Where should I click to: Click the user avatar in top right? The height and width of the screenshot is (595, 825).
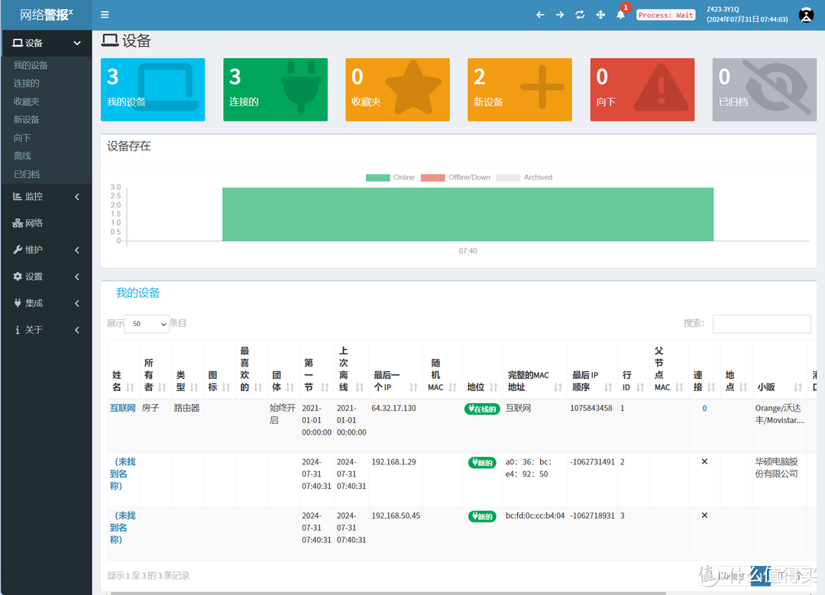(806, 15)
